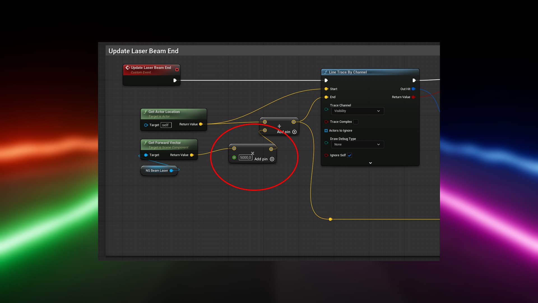Click the NS Beam Laser variable output pin

(171, 171)
